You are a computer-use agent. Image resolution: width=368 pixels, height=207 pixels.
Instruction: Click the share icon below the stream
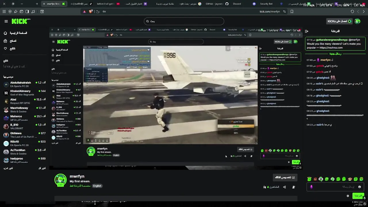coord(284,187)
